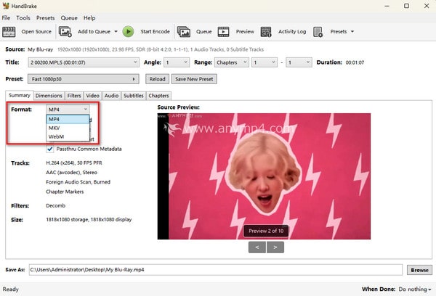Click the Presets toolbar icon
Screen dimensions: 436x296
[x=320, y=32]
